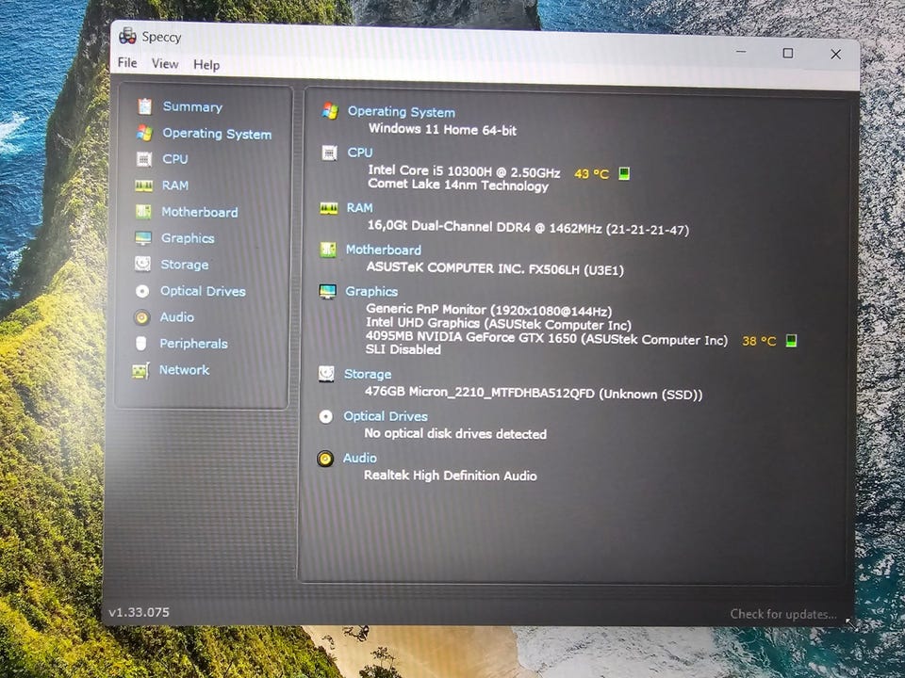Click the Network card icon in sidebar
This screenshot has width=905, height=678.
pyautogui.click(x=140, y=370)
